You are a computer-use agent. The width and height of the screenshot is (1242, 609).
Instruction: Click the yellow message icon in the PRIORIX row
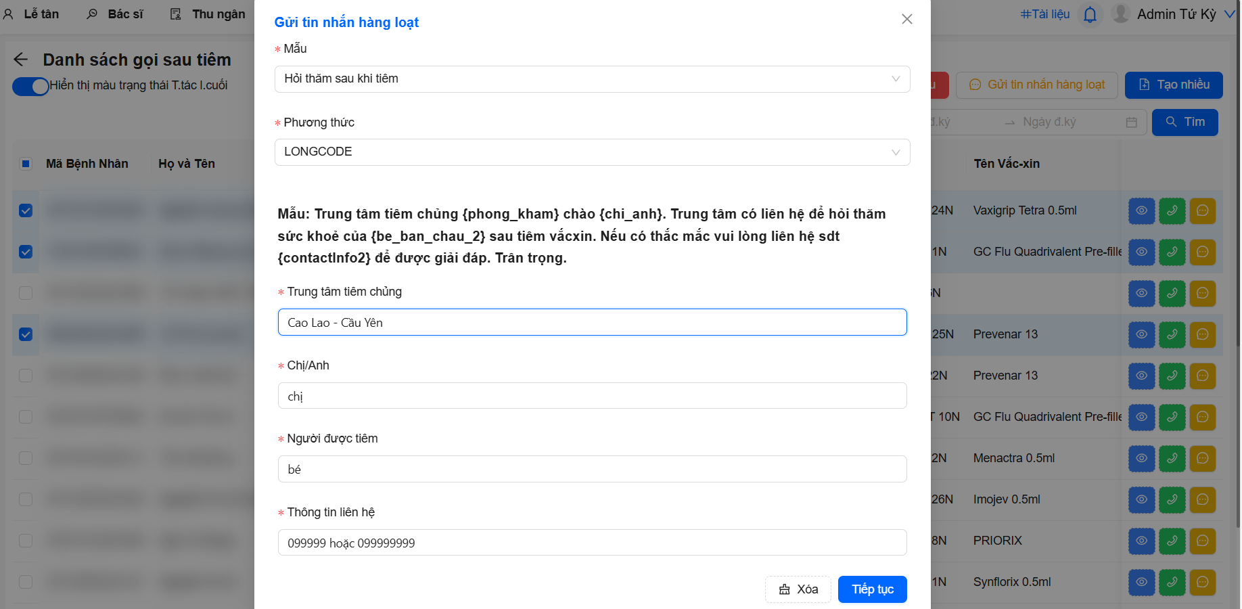[x=1202, y=541]
